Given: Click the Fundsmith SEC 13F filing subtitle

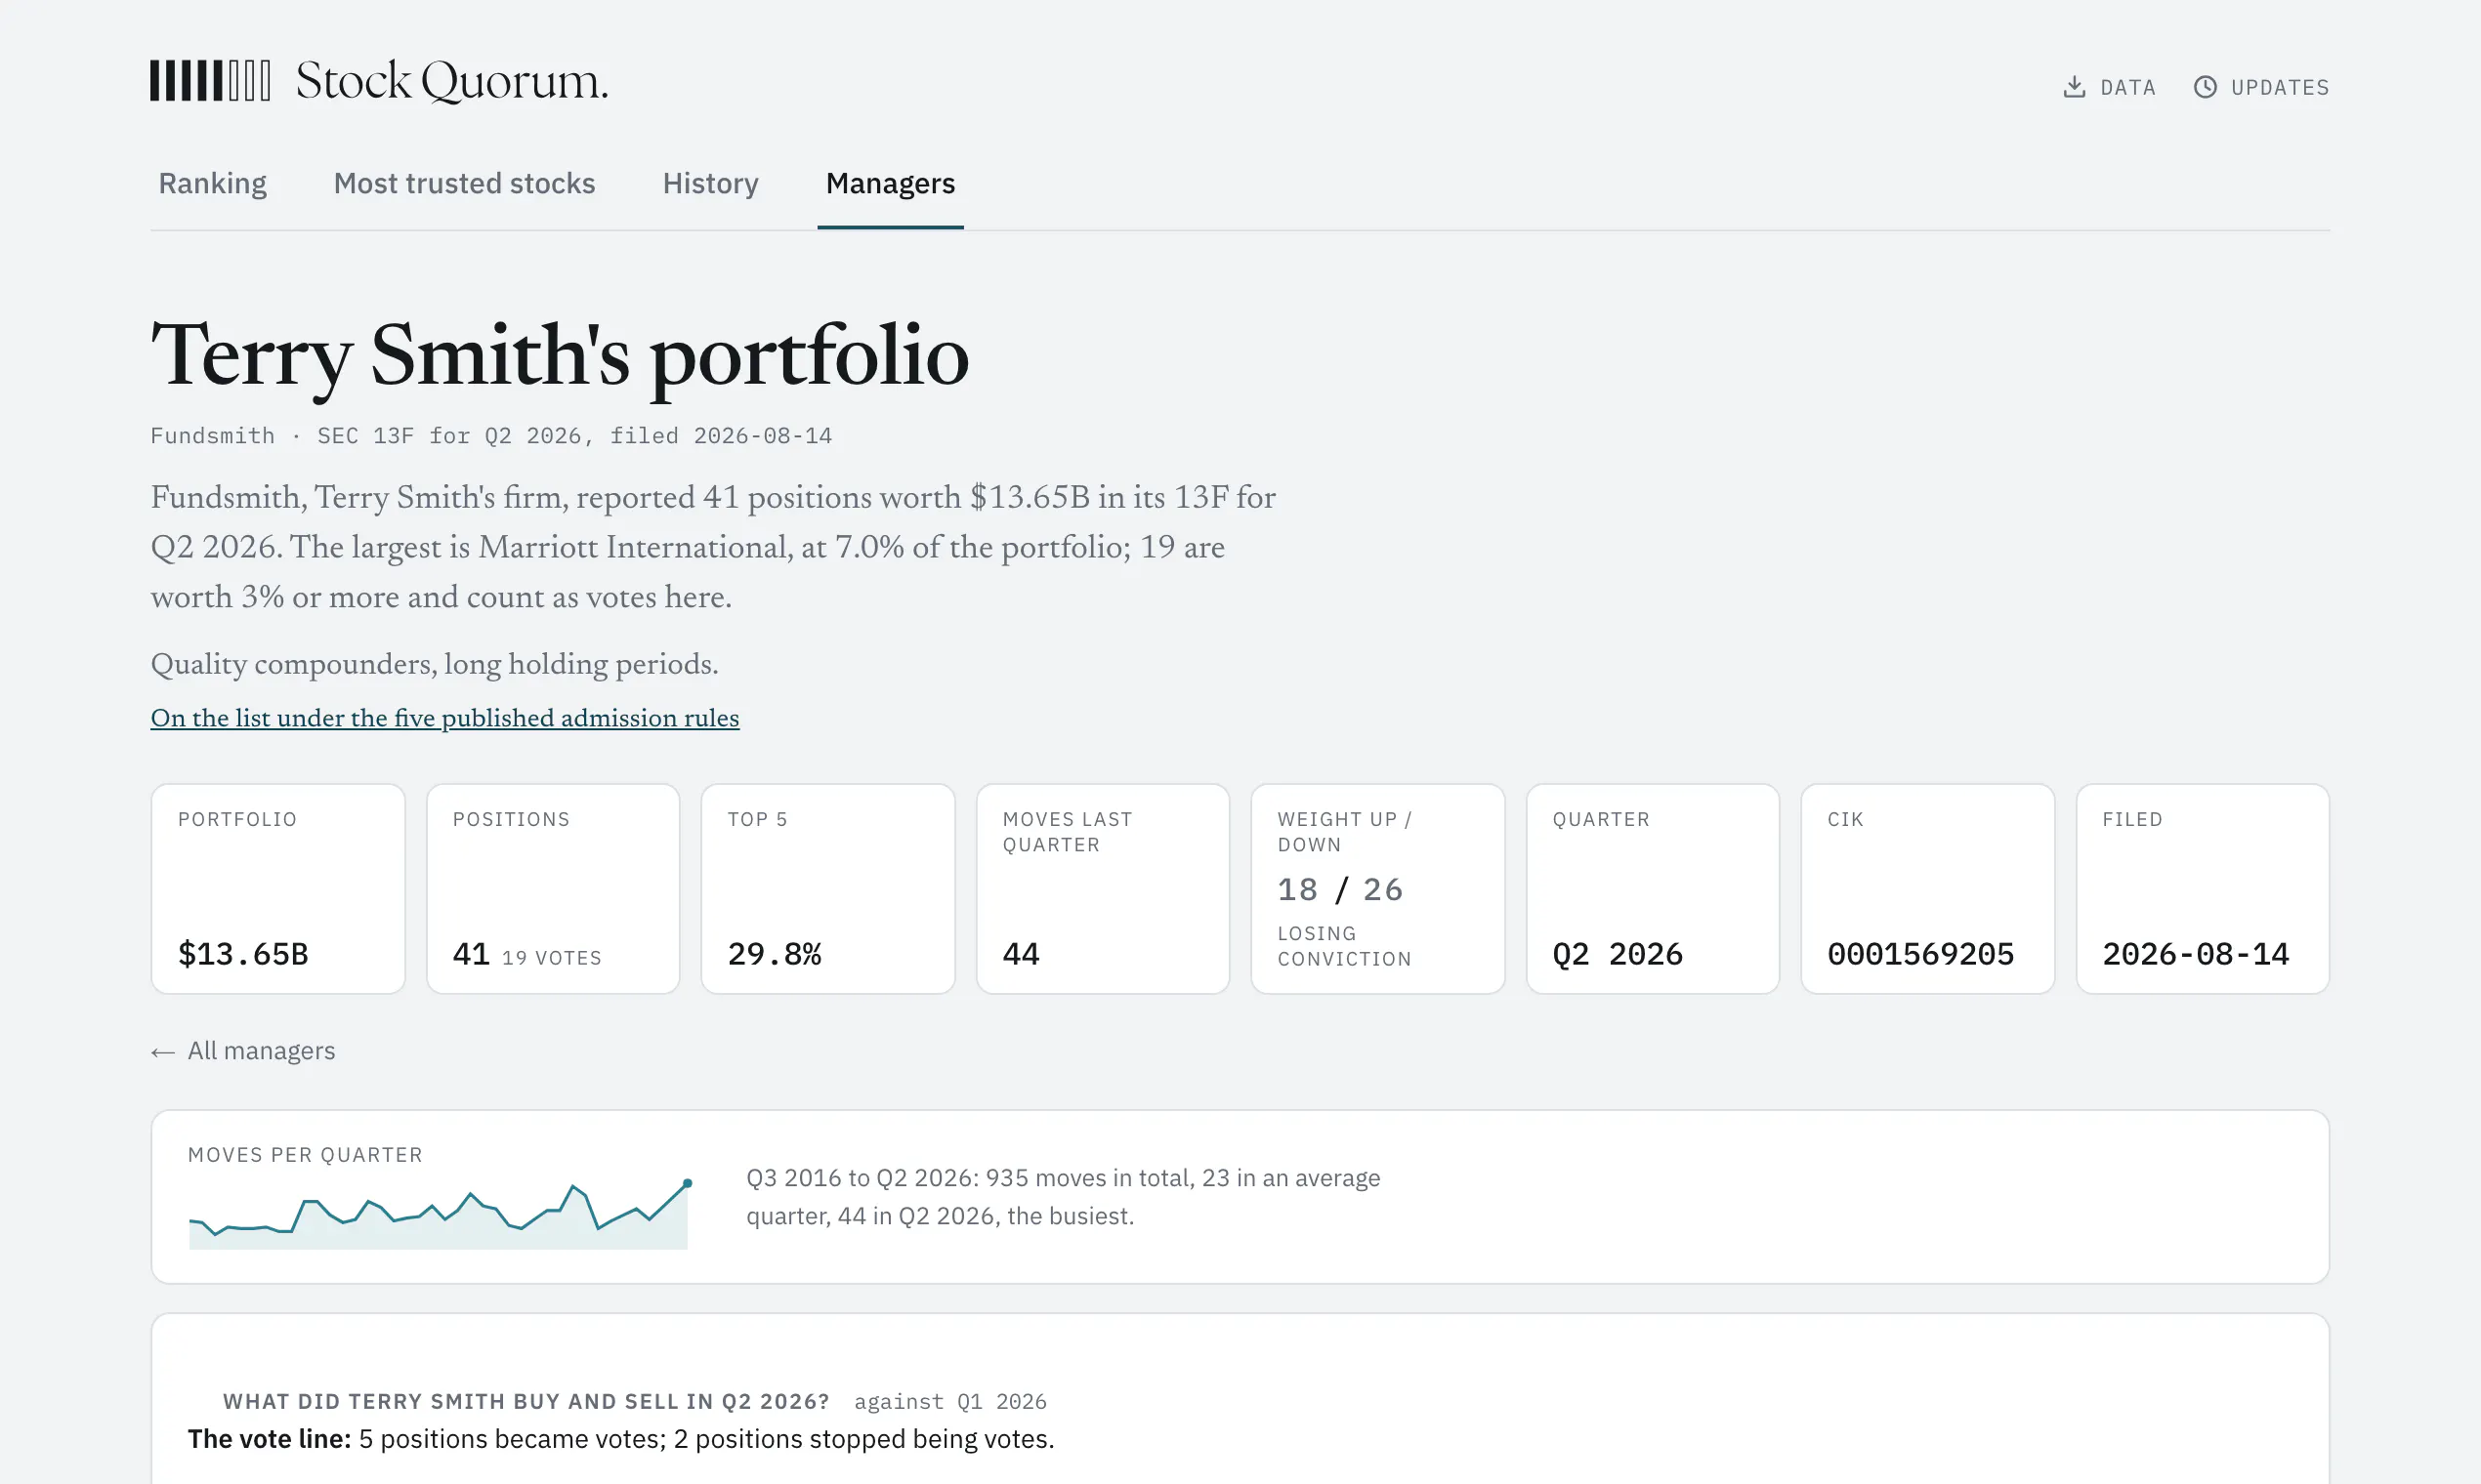Looking at the screenshot, I should 491,436.
